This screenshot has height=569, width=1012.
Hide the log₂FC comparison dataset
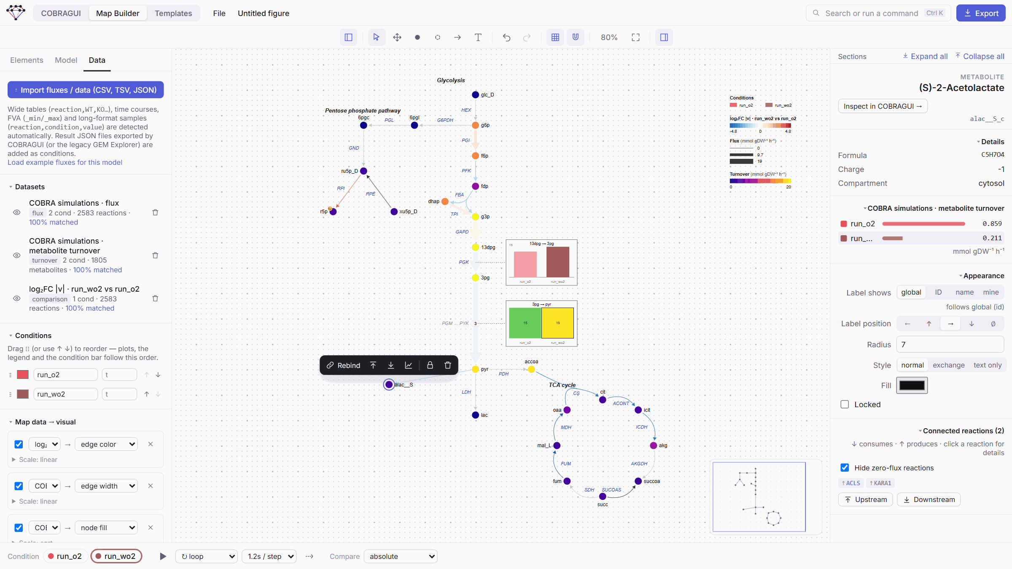17,298
